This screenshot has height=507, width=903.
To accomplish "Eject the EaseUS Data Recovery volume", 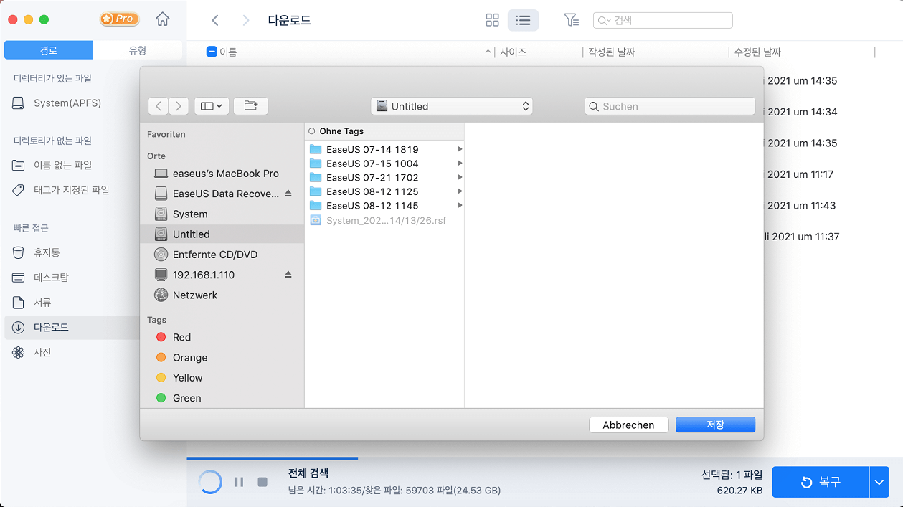I will [288, 194].
